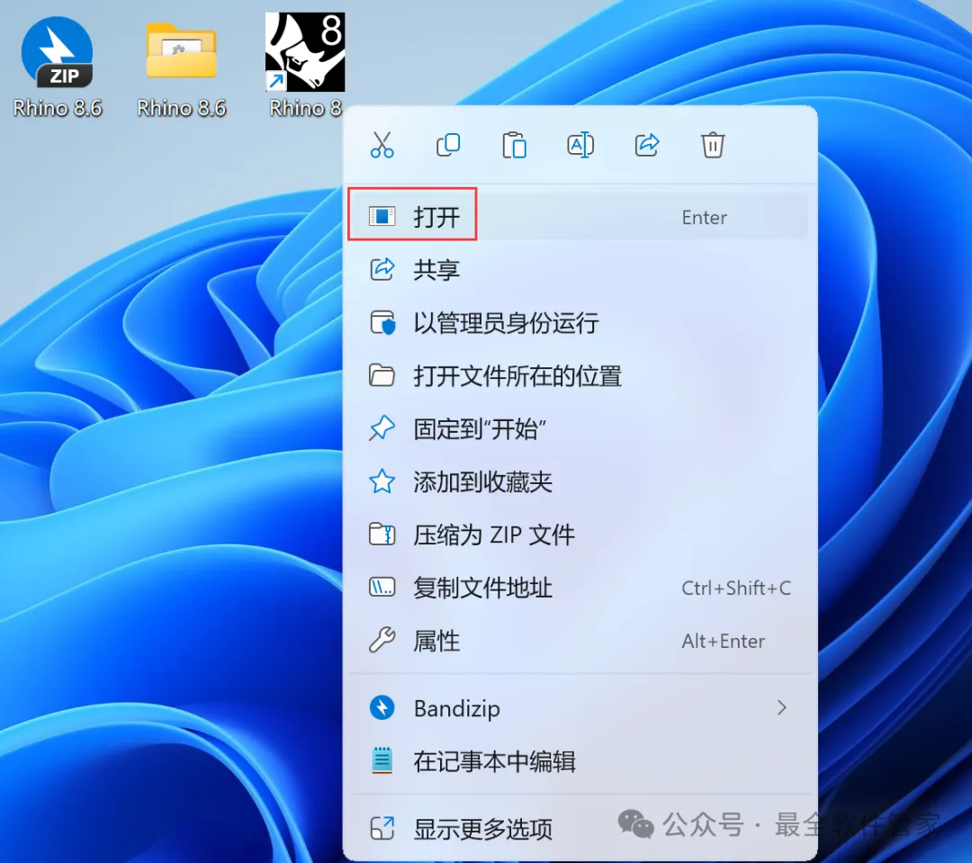Click the star icon beside 添加到收藏夹

pos(382,481)
